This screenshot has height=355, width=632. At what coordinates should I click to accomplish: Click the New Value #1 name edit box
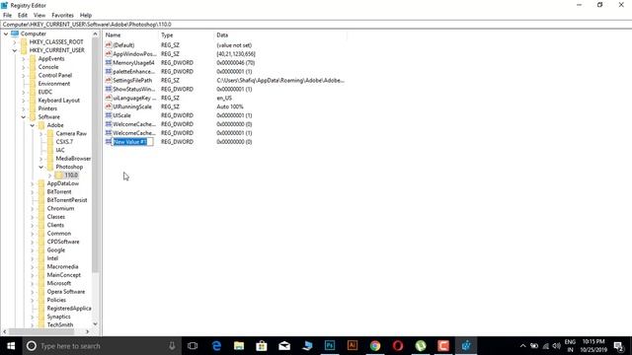(x=133, y=142)
